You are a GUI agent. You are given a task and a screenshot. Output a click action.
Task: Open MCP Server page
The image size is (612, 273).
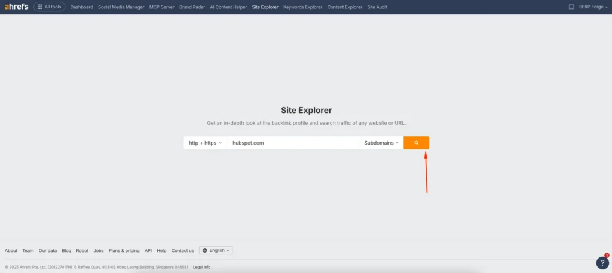pyautogui.click(x=161, y=7)
